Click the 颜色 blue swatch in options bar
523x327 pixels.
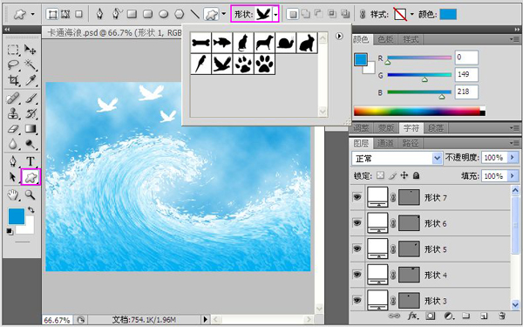pyautogui.click(x=448, y=14)
